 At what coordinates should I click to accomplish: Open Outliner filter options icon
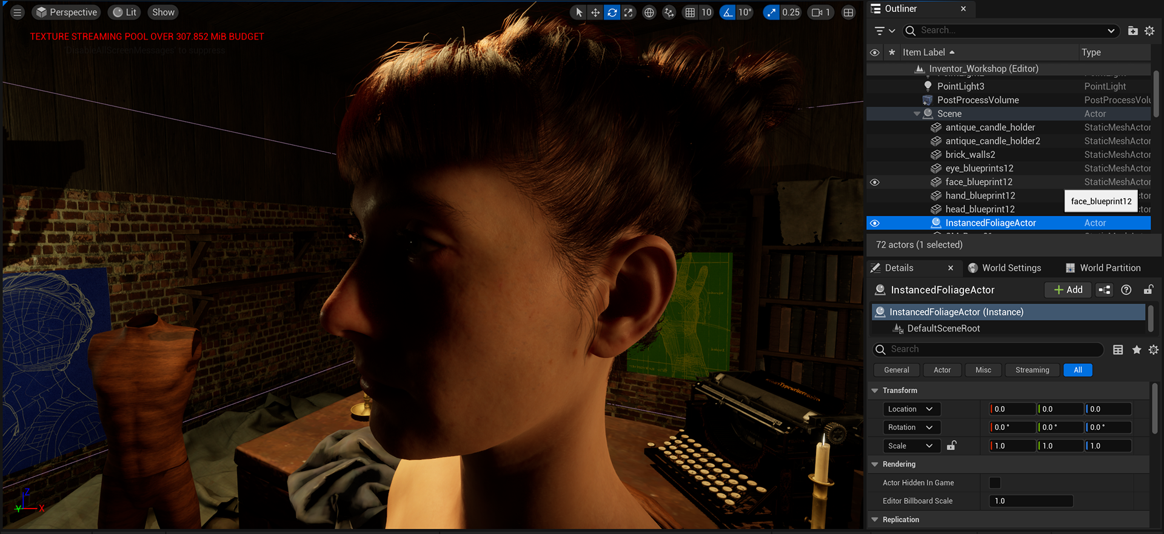click(885, 30)
